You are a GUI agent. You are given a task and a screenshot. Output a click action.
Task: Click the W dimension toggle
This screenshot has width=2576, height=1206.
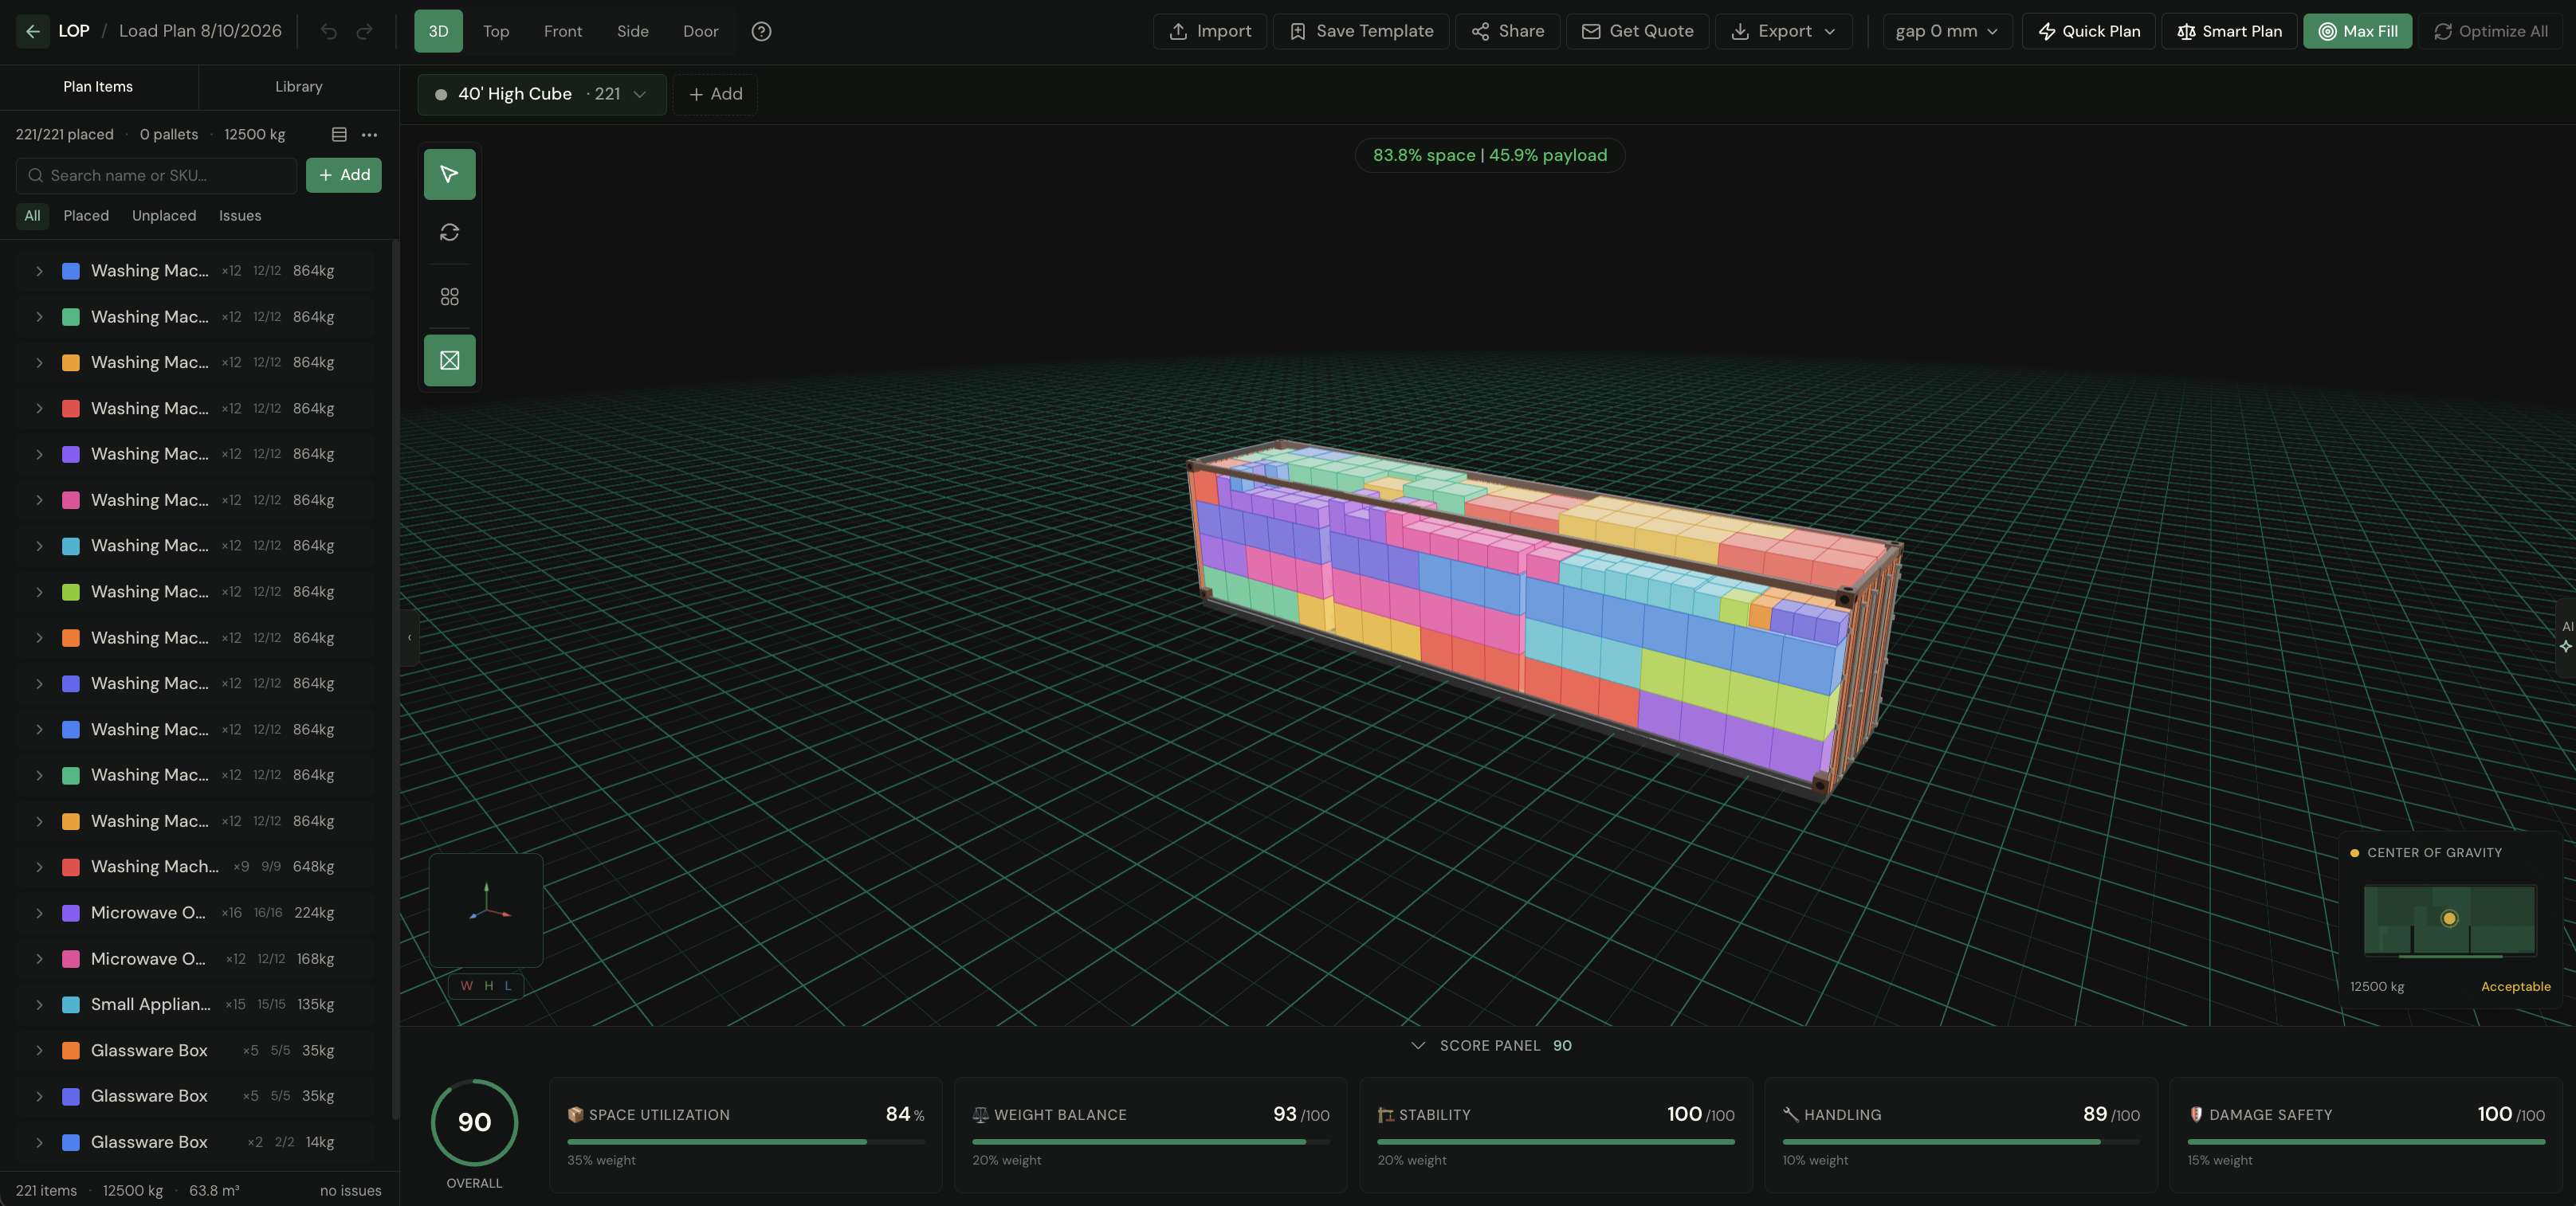point(466,985)
